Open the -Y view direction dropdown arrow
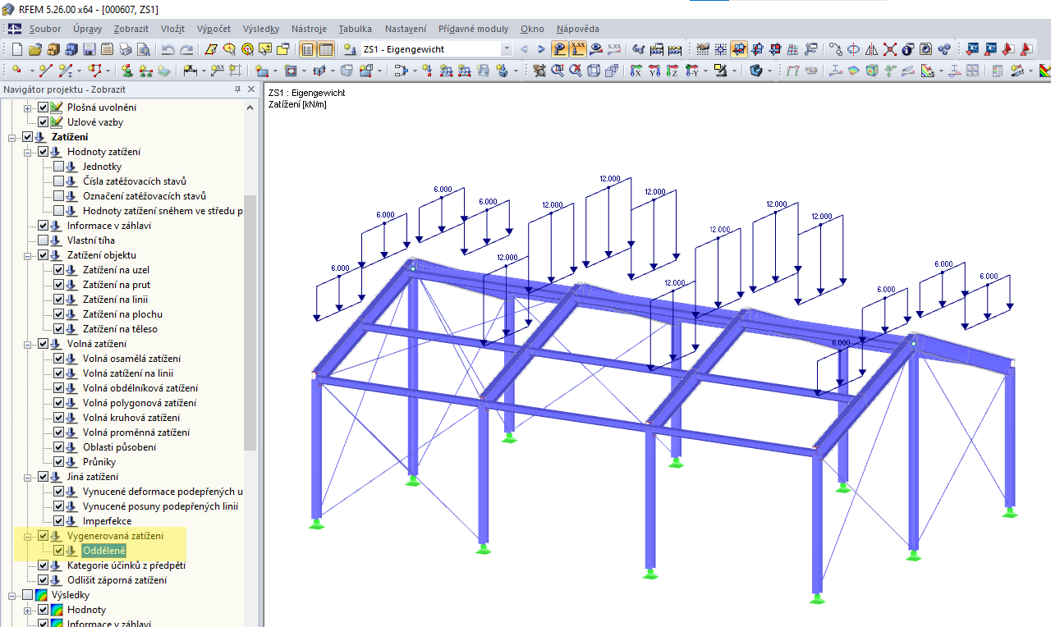Viewport: 1051px width, 627px height. click(704, 71)
